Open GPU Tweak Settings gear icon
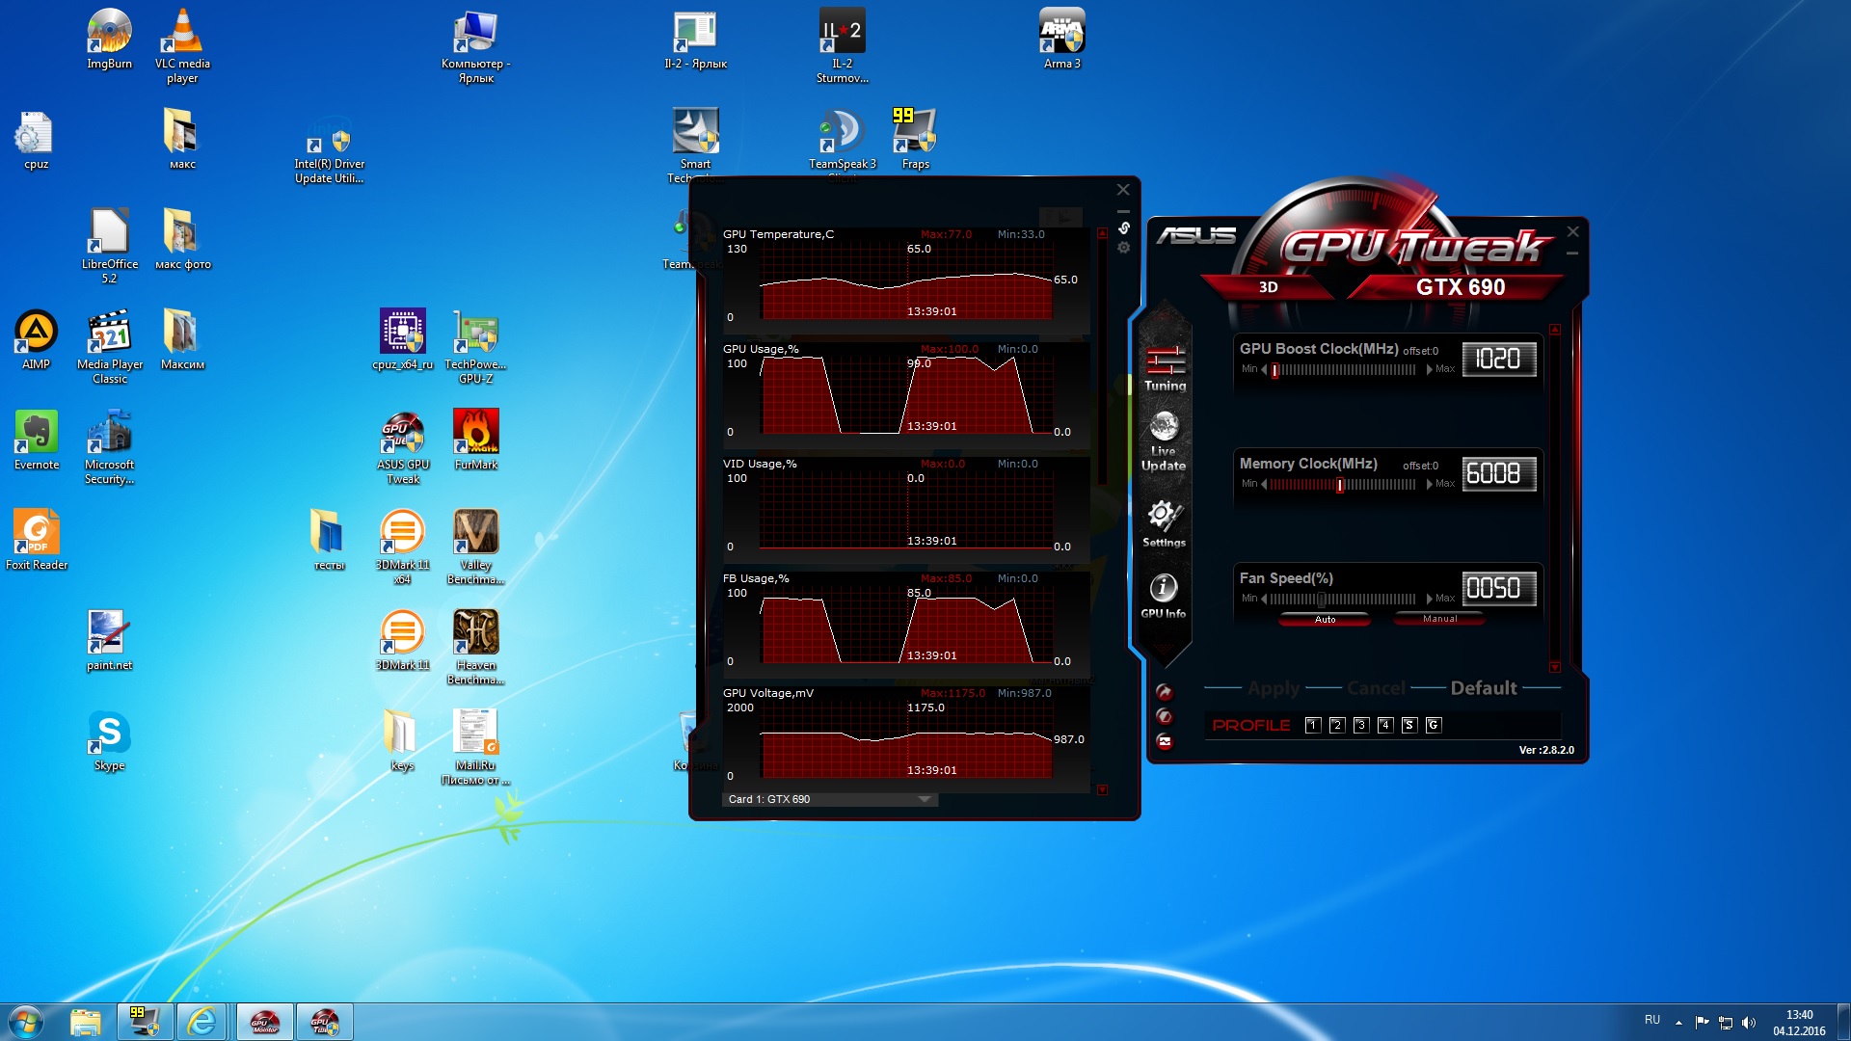The height and width of the screenshot is (1041, 1851). (x=1164, y=523)
